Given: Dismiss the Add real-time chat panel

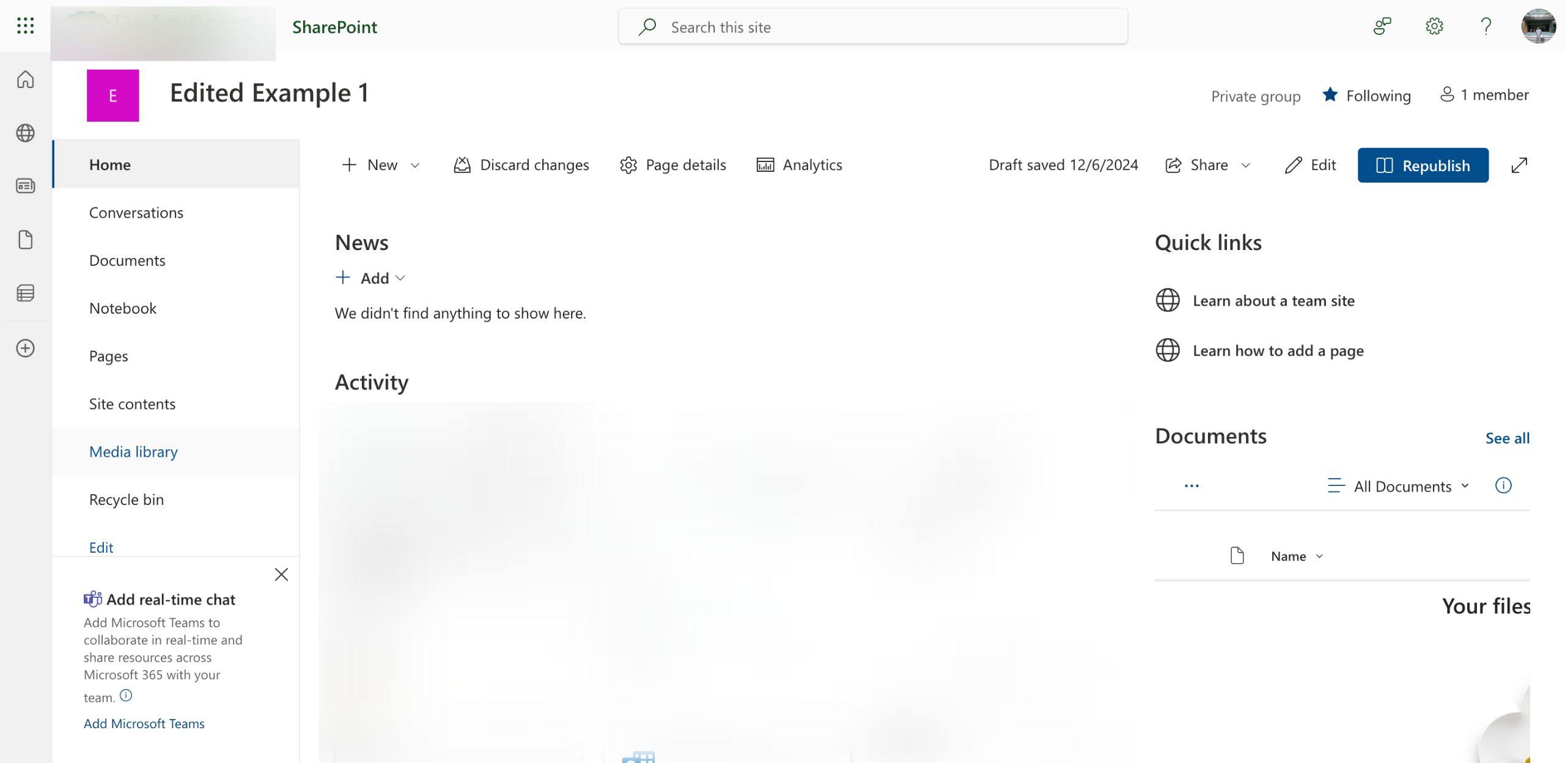Looking at the screenshot, I should (x=281, y=574).
